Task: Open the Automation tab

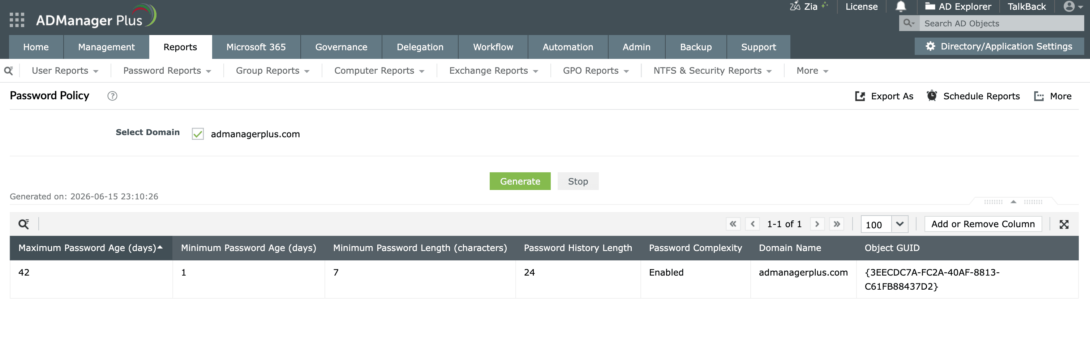Action: coord(568,47)
